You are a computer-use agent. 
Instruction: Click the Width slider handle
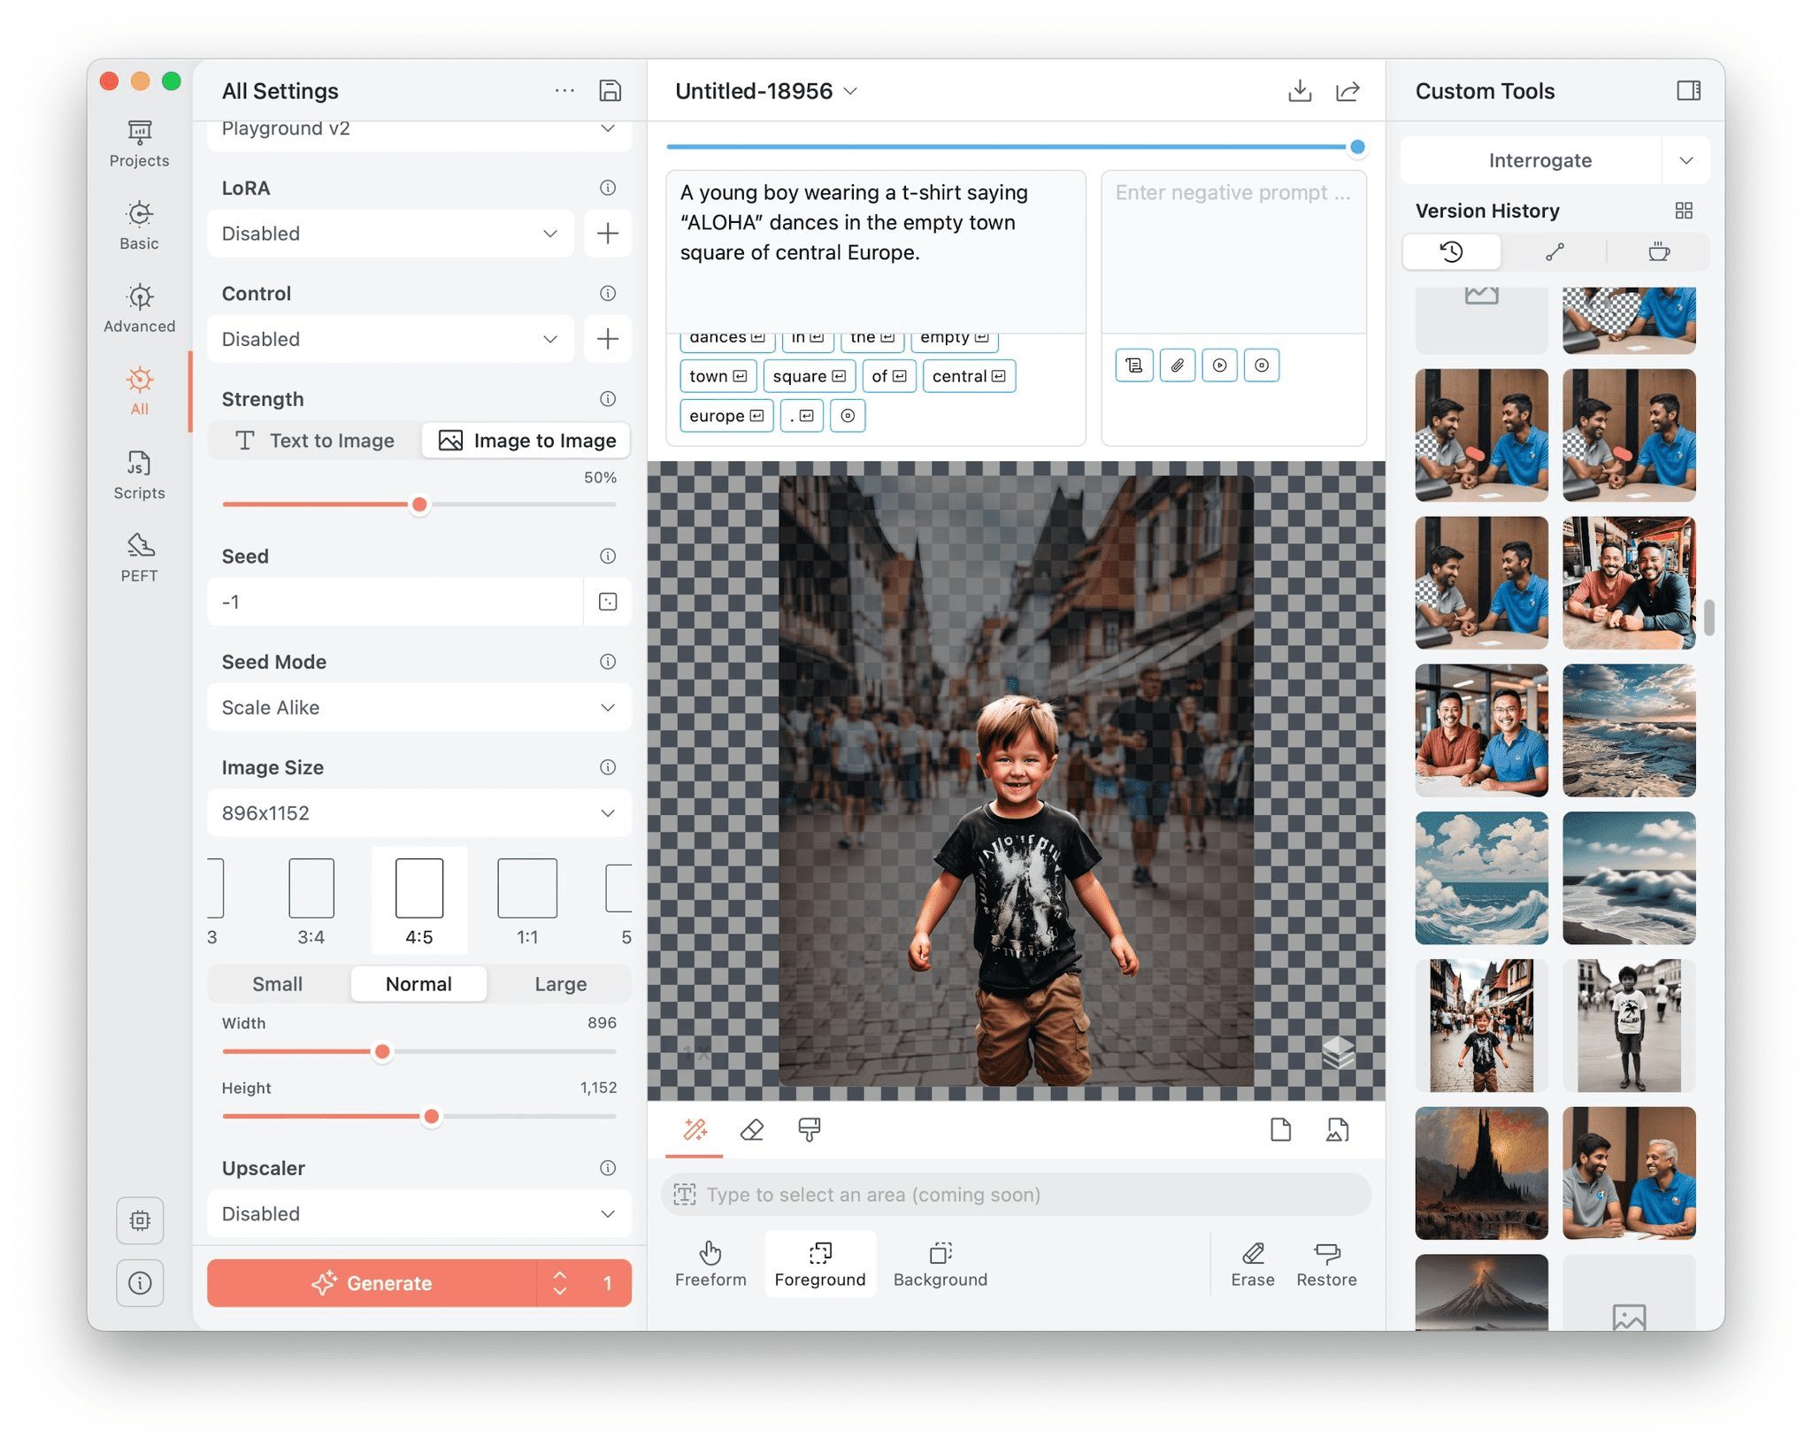(x=382, y=1051)
